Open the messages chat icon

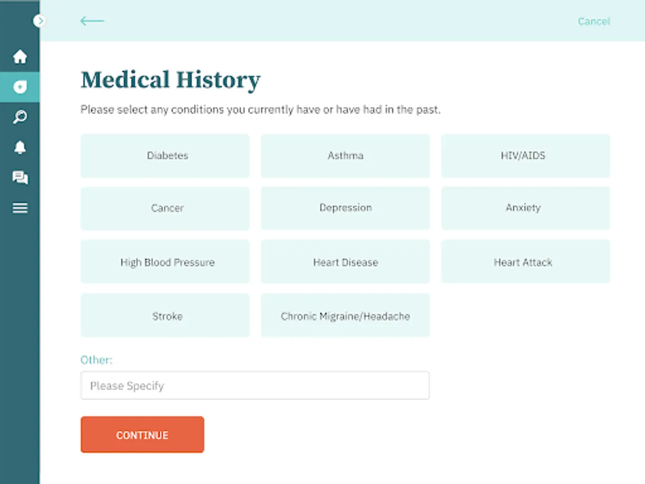point(20,177)
